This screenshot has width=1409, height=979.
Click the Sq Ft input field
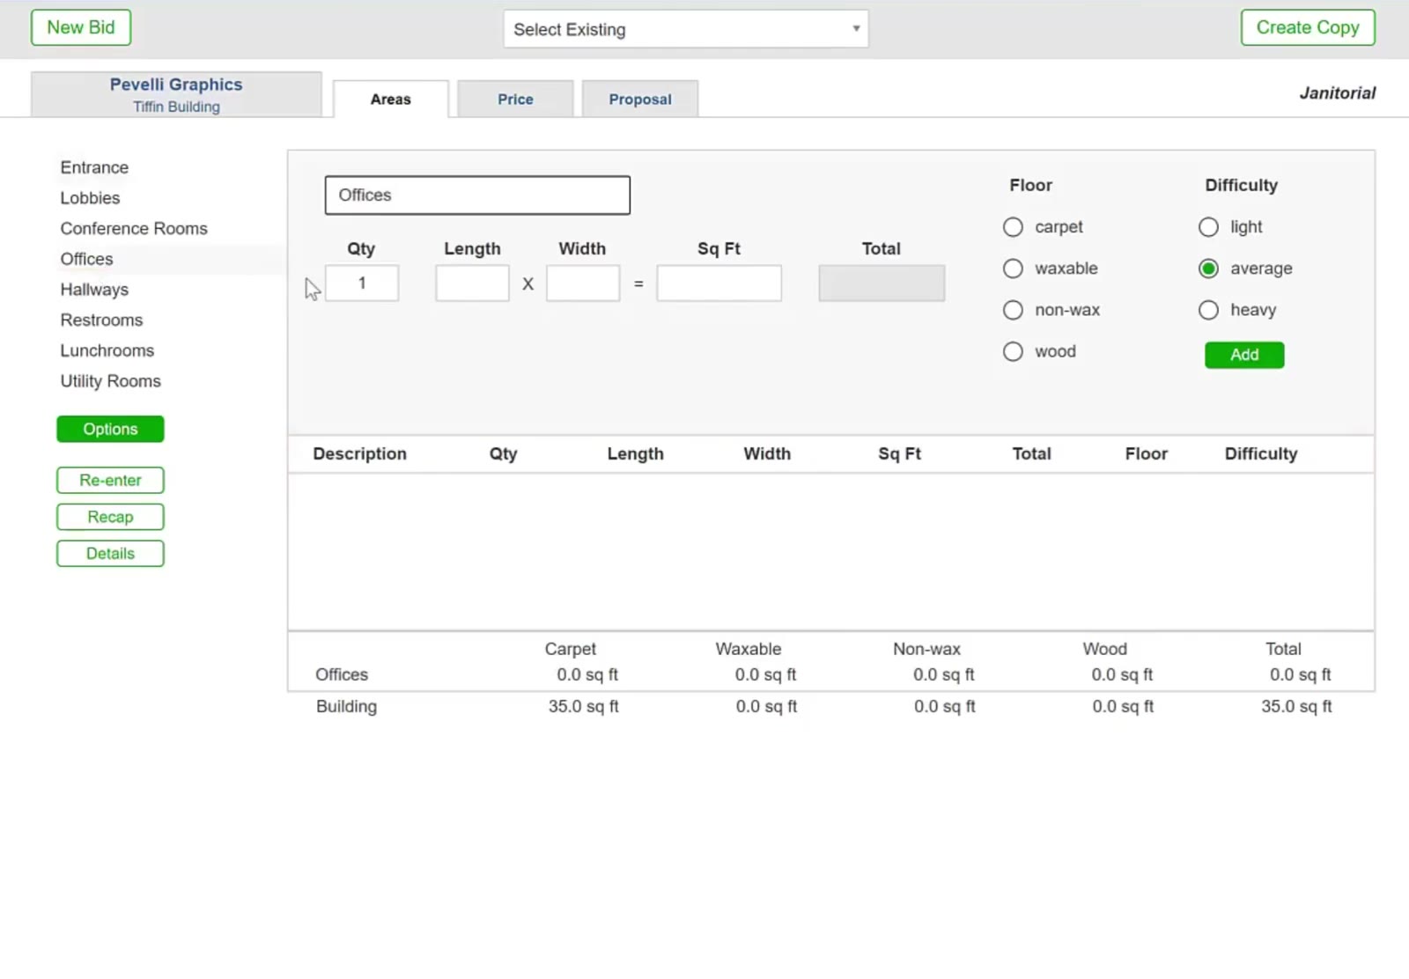click(719, 283)
